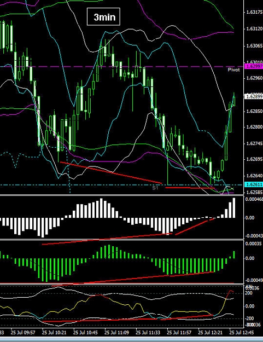Select the Pivot line label text
The width and height of the screenshot is (263, 342).
233,70
